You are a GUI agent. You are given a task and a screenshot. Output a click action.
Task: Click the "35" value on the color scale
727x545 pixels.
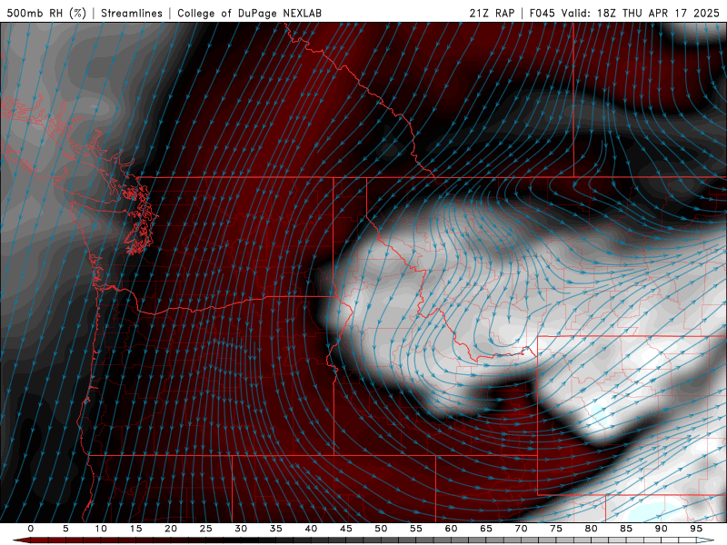pyautogui.click(x=276, y=529)
